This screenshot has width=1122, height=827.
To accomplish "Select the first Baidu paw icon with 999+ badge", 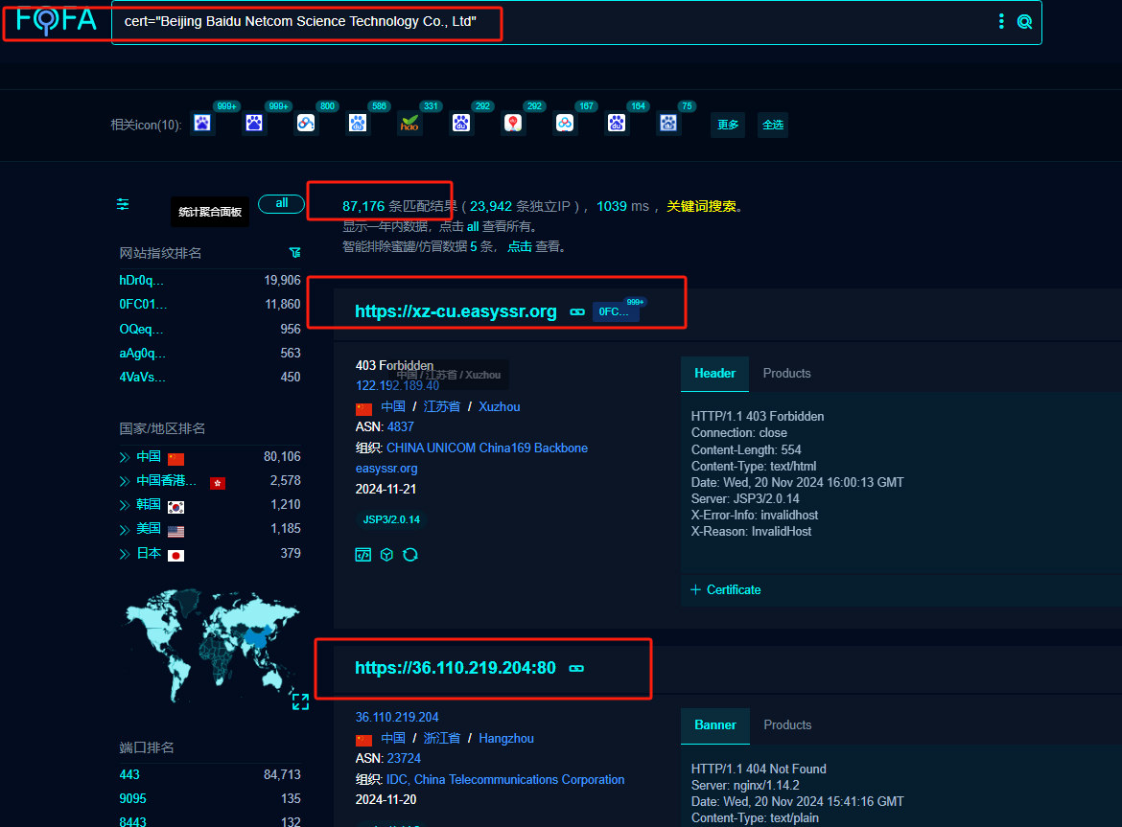I will tap(202, 124).
